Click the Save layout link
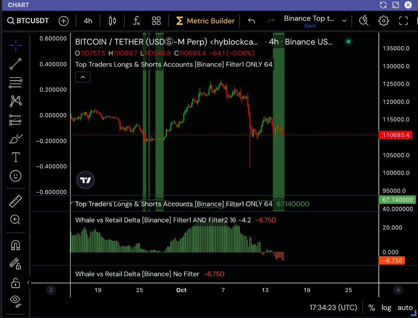Image resolution: width=418 pixels, height=318 pixels. [x=310, y=26]
